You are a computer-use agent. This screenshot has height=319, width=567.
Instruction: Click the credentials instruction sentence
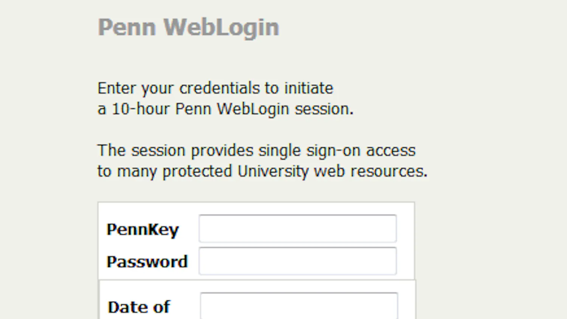point(215,88)
